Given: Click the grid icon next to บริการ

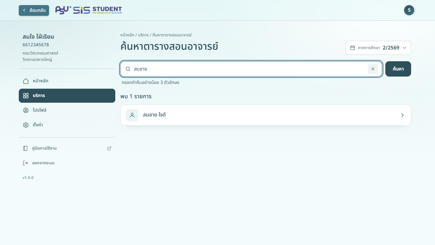Looking at the screenshot, I should 26,96.
